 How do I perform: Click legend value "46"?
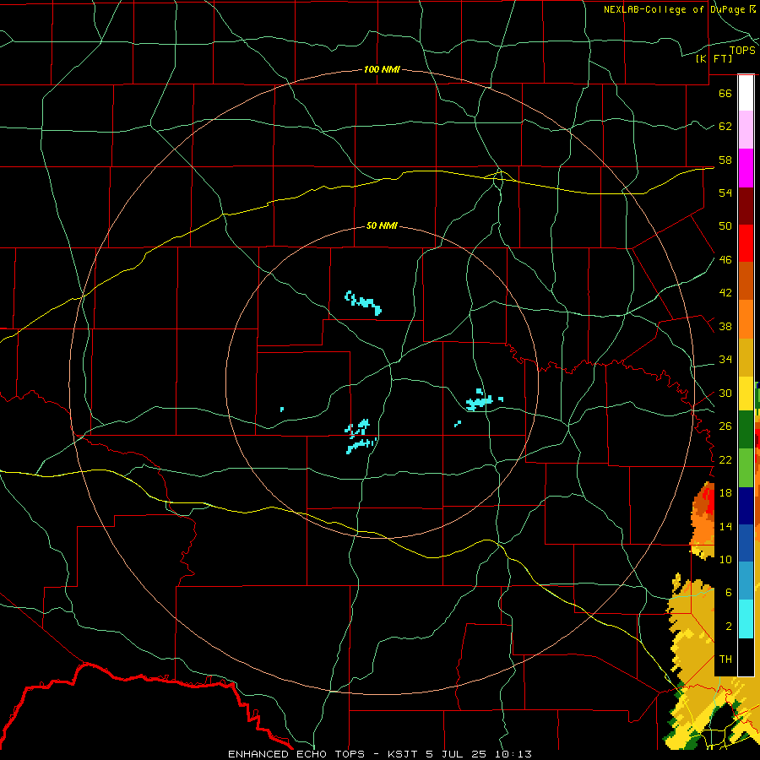pyautogui.click(x=725, y=260)
